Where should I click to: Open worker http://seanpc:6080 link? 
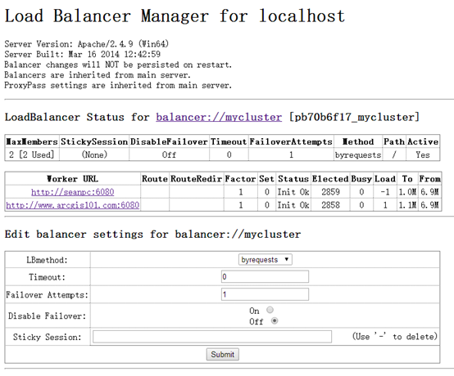(x=73, y=192)
